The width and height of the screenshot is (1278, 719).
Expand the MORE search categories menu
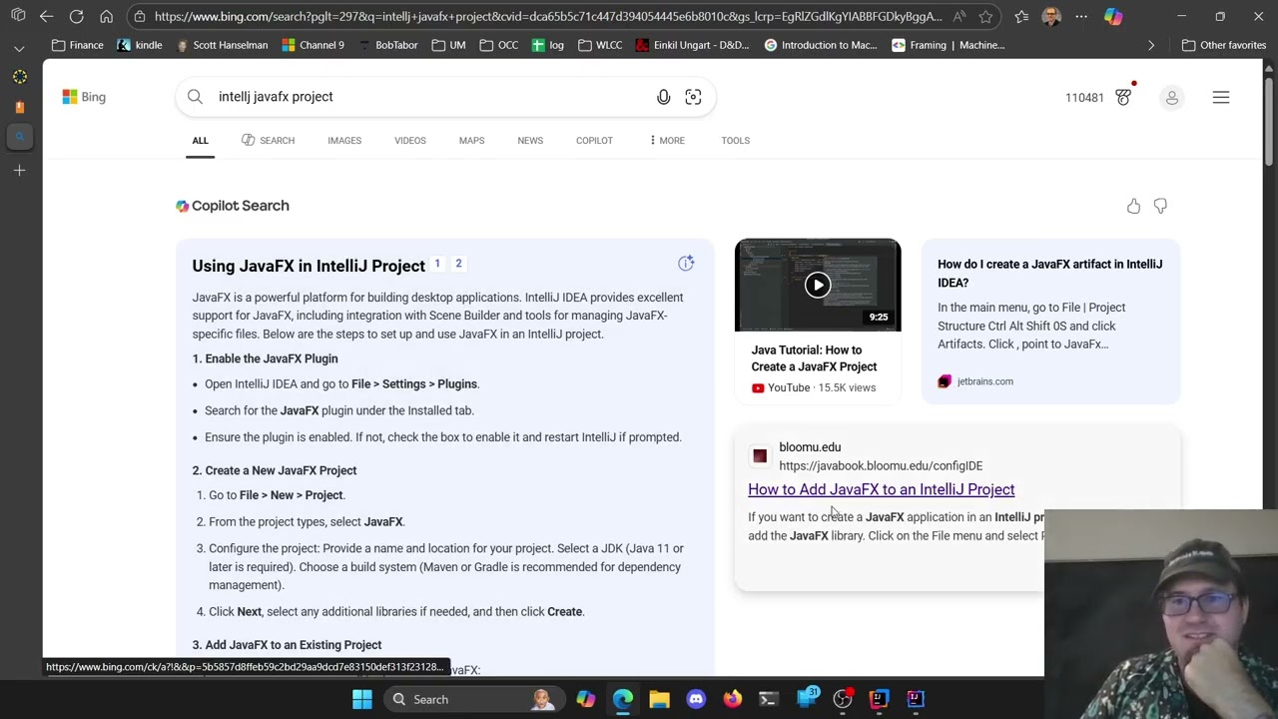click(667, 141)
